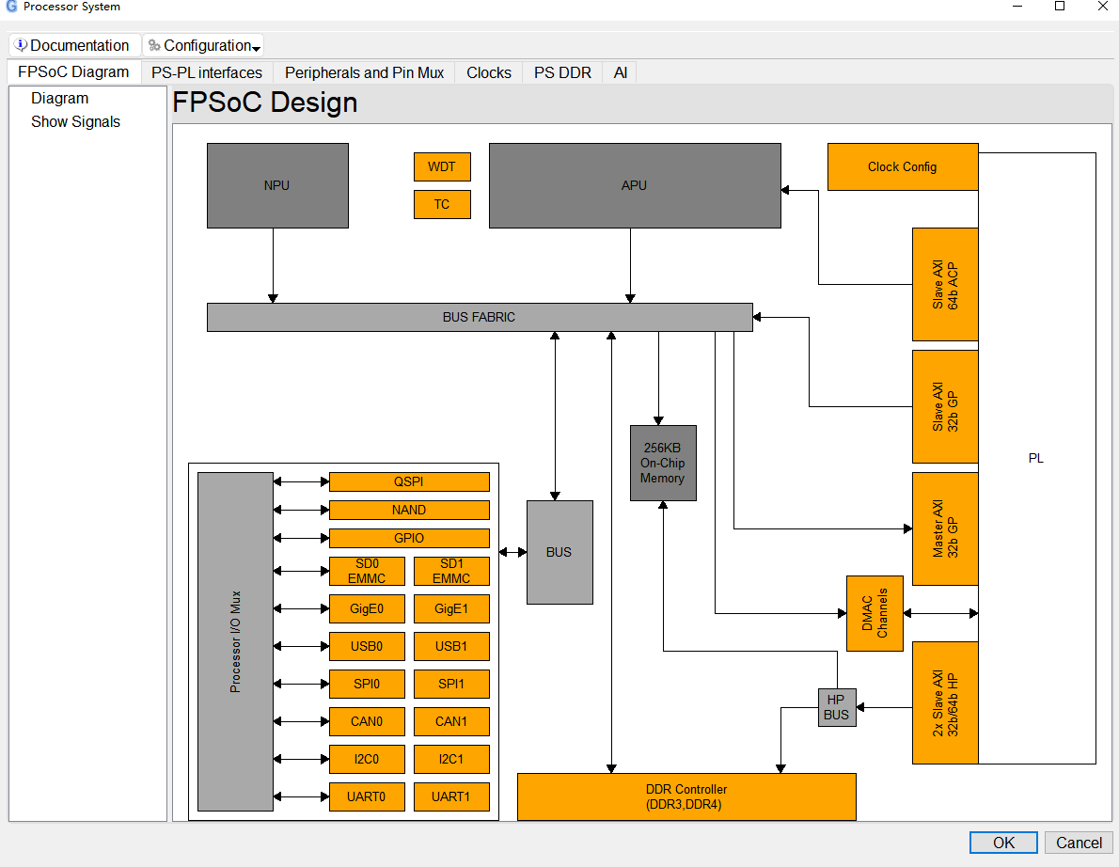
Task: Click the DMAC Channels block
Action: point(875,614)
